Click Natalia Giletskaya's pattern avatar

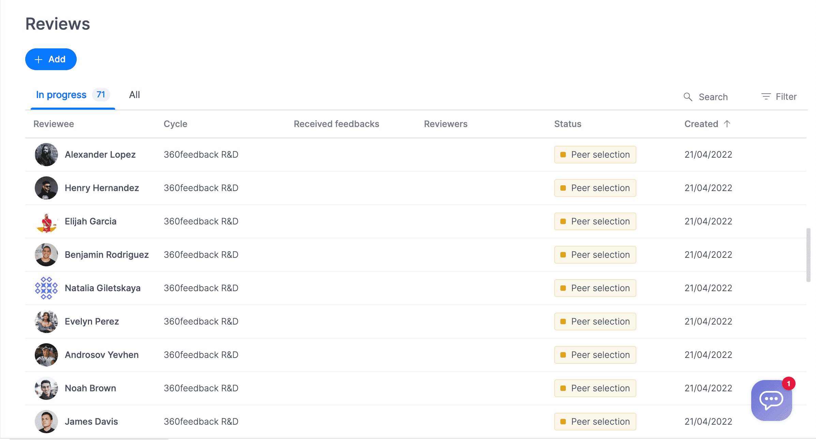tap(46, 288)
